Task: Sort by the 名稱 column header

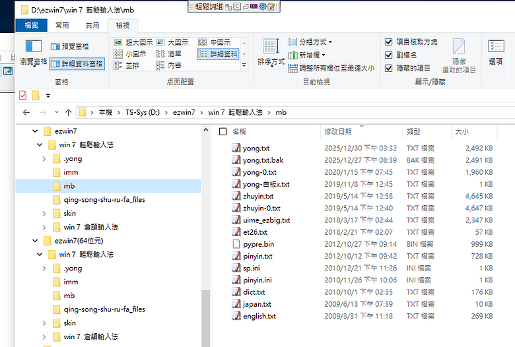Action: click(x=239, y=132)
